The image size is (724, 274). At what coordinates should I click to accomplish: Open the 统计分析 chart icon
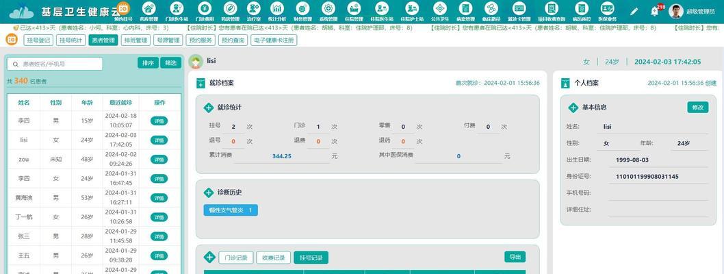tap(277, 10)
